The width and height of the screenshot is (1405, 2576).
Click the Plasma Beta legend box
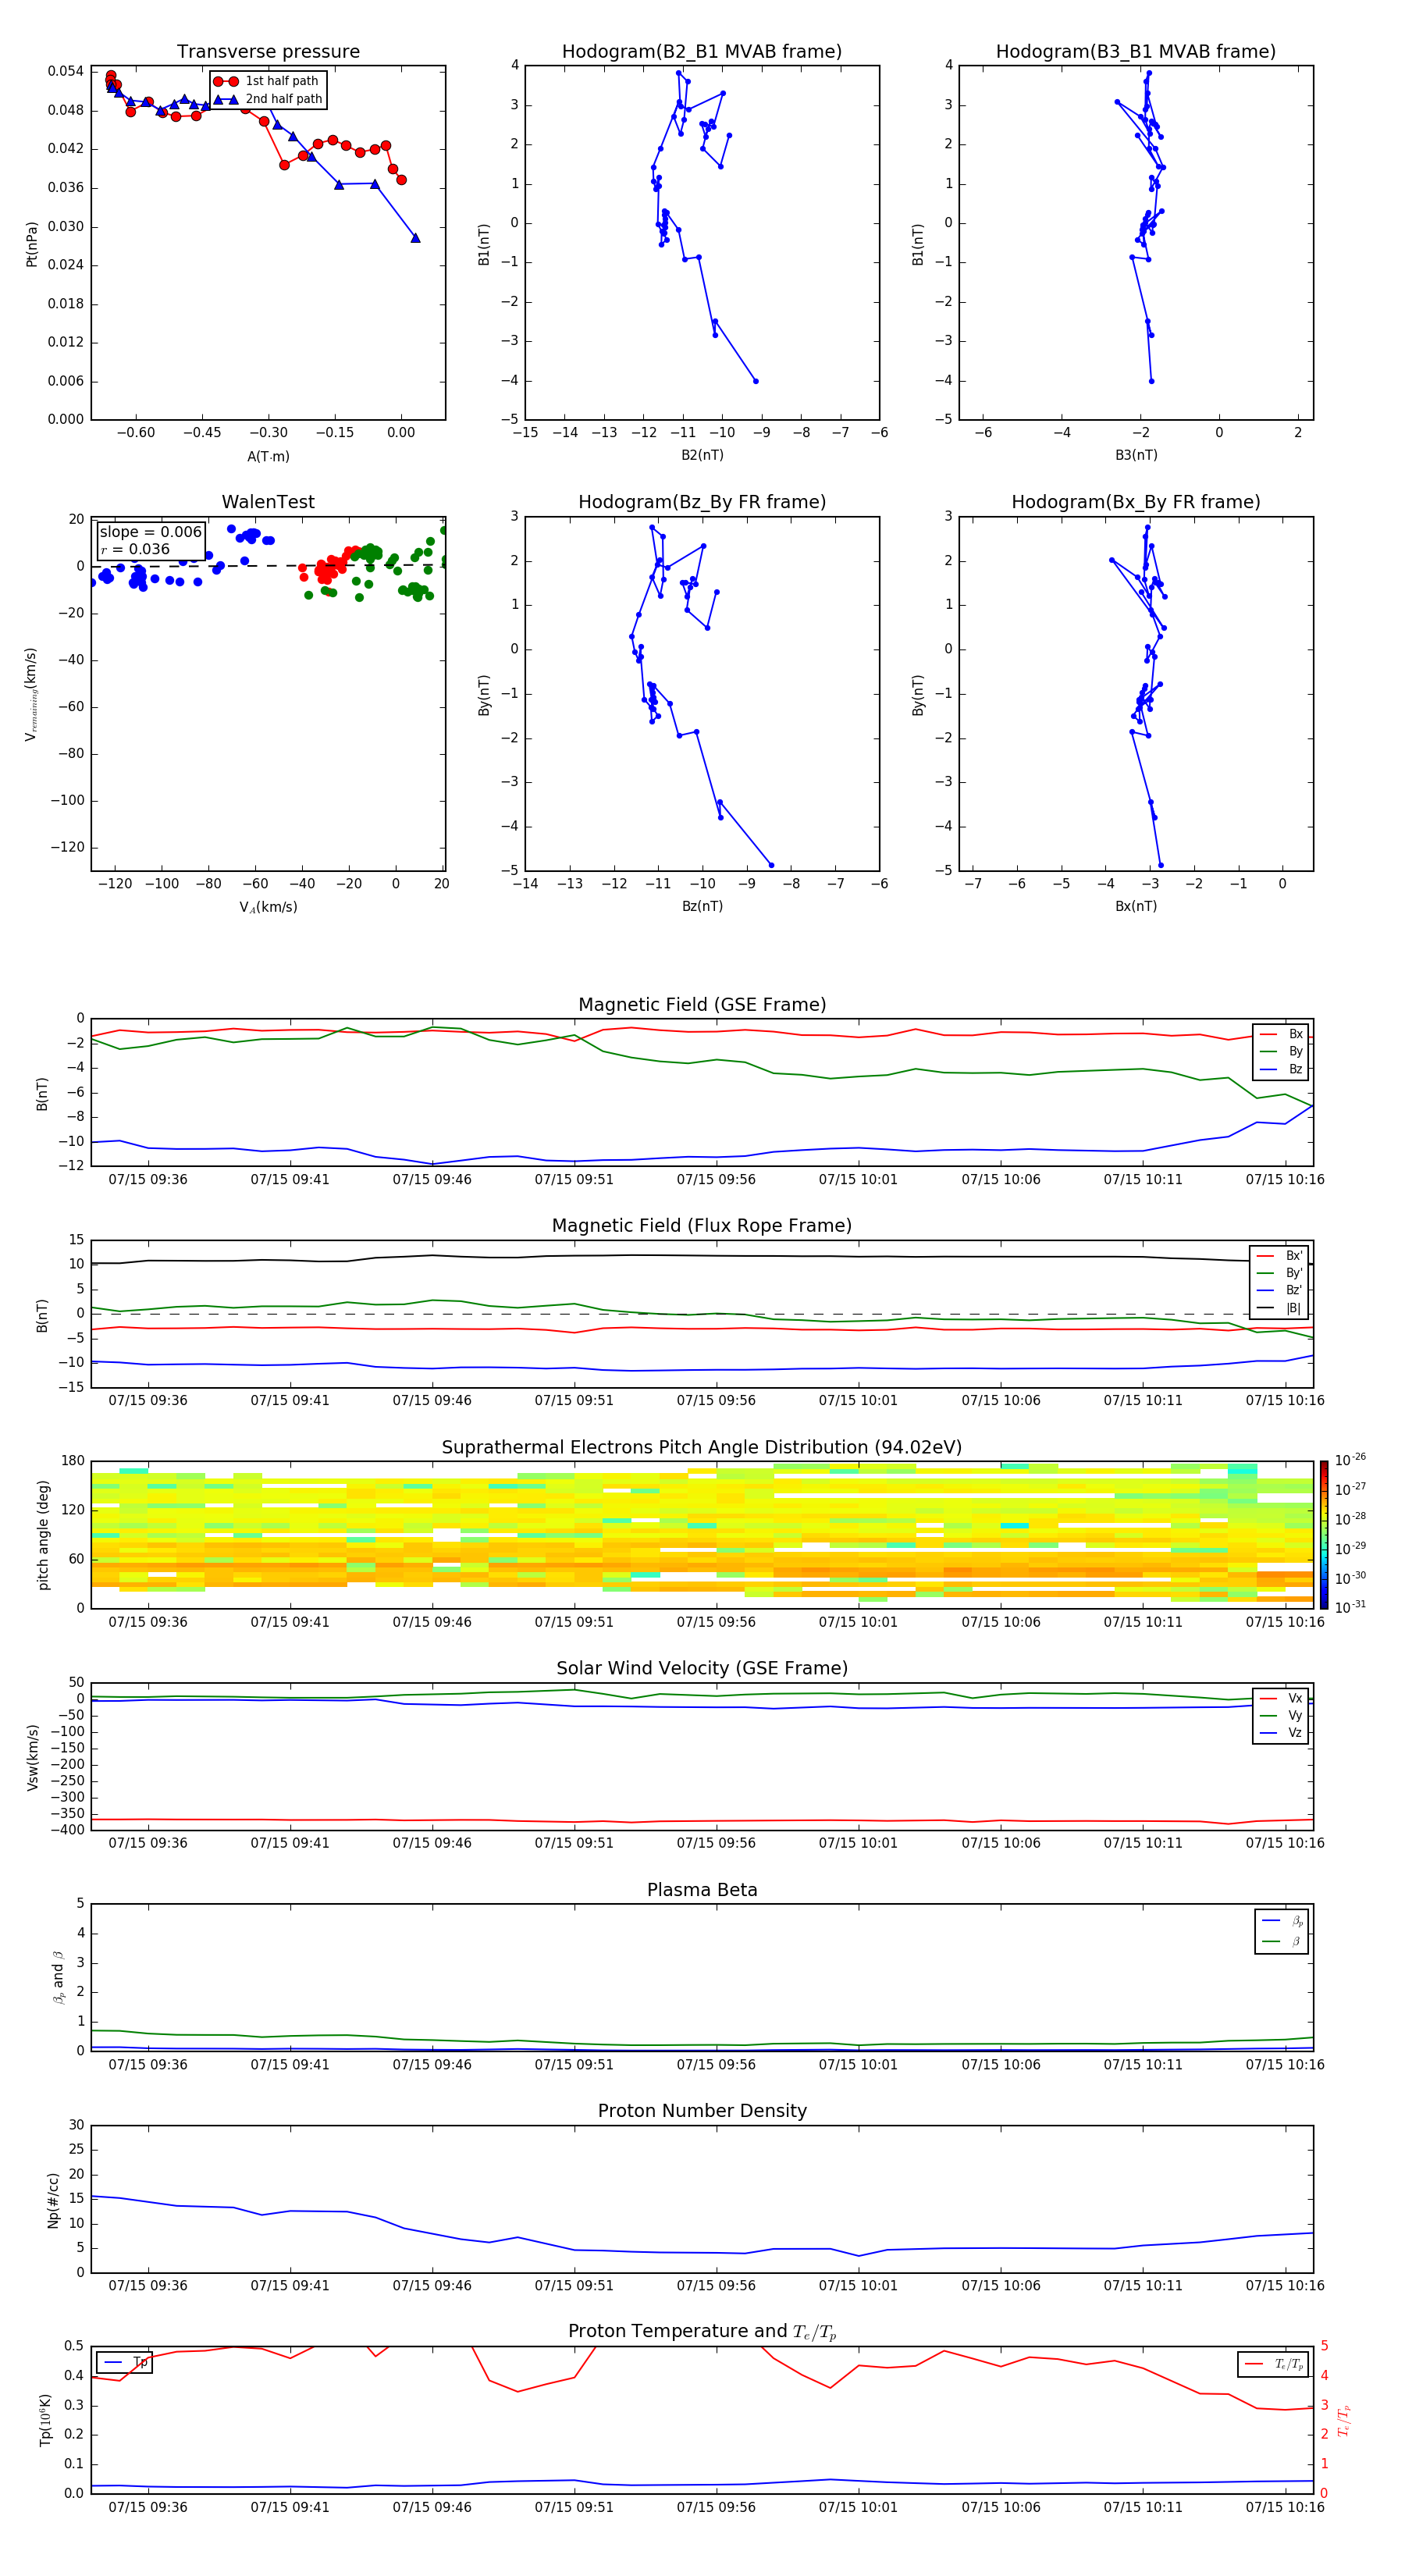pos(1281,1931)
